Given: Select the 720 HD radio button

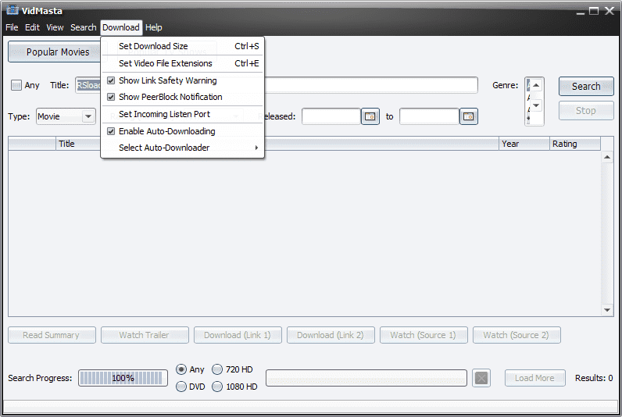Looking at the screenshot, I should (217, 369).
